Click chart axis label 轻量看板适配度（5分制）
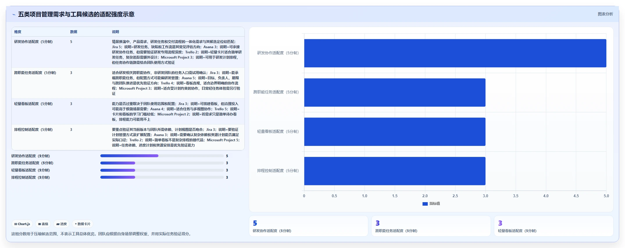625x248 pixels. point(278,132)
